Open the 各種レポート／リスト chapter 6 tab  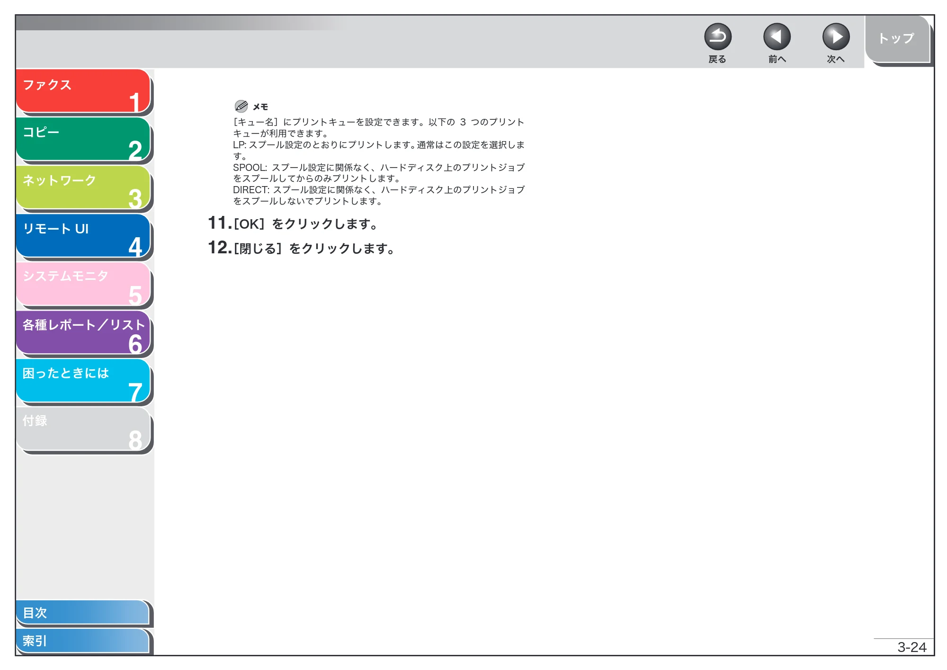coord(83,332)
